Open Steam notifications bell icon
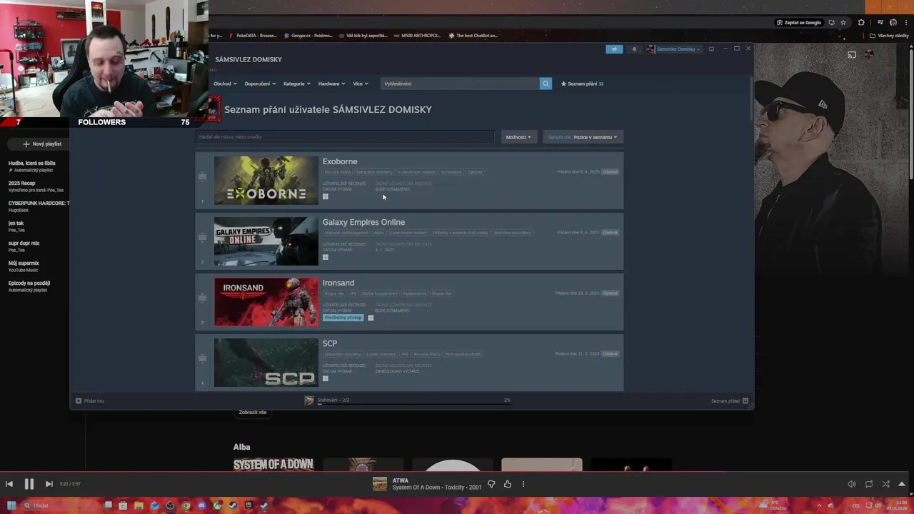 click(634, 49)
